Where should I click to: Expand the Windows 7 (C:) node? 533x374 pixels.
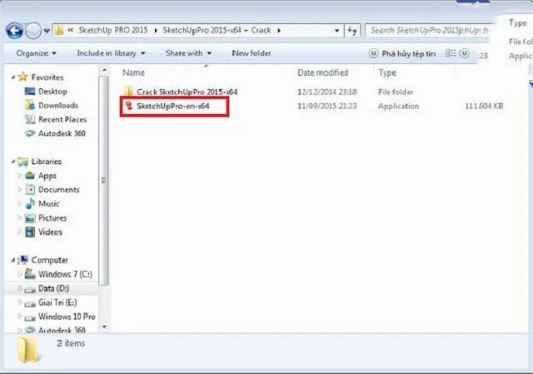tap(19, 274)
